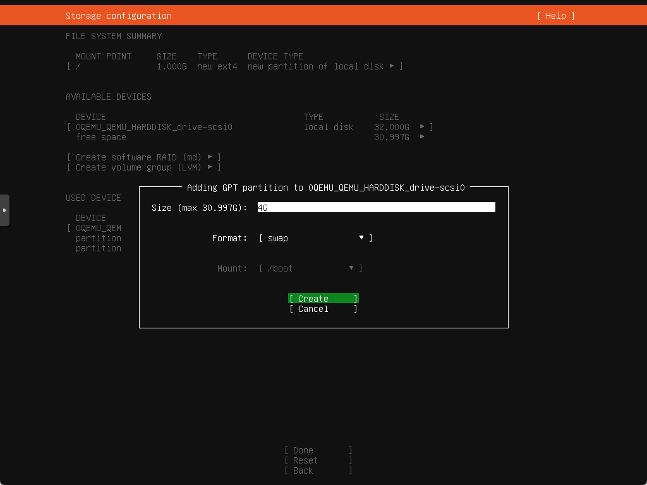Click the arrow beside 32.000G local disk
Screen dimensions: 647x485
click(x=422, y=127)
